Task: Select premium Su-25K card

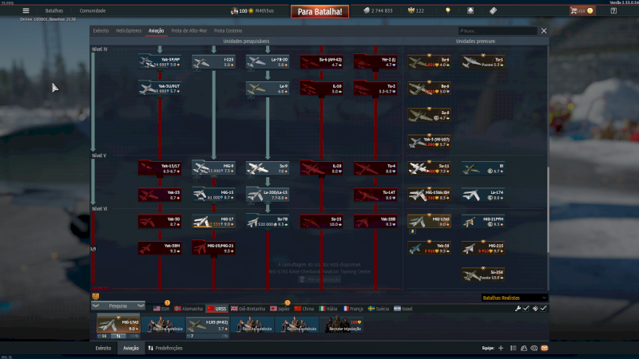Action: click(x=483, y=274)
